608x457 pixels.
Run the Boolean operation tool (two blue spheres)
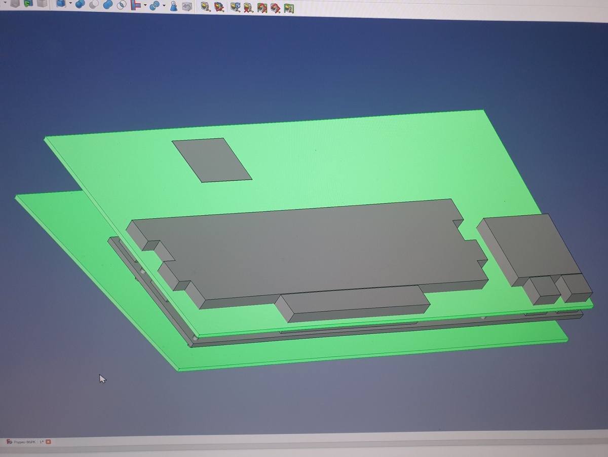[80, 5]
